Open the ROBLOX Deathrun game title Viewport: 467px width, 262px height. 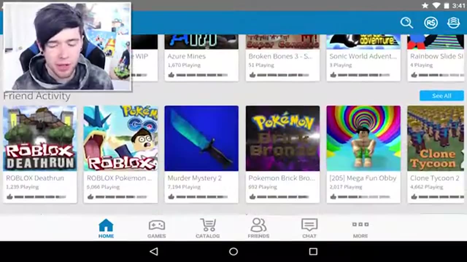pyautogui.click(x=35, y=178)
